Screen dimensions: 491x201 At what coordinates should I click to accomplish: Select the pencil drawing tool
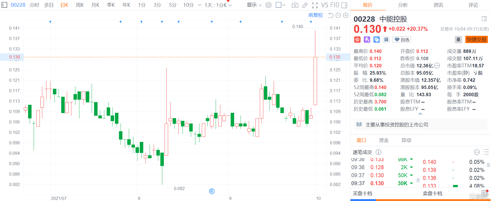(x=305, y=5)
